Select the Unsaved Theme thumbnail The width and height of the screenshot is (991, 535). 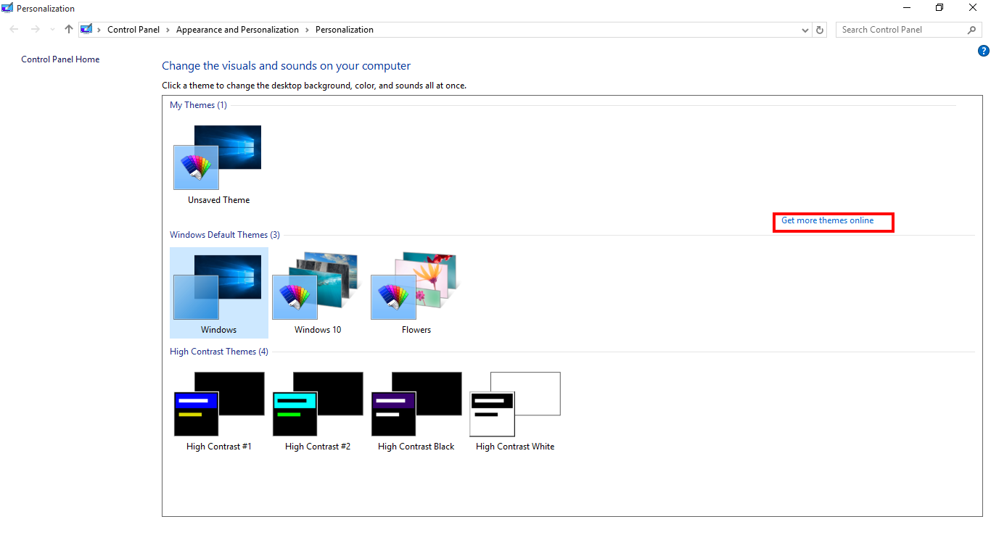[218, 165]
